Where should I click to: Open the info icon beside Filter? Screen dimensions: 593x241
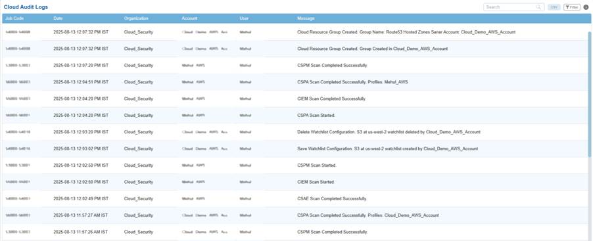pyautogui.click(x=586, y=7)
